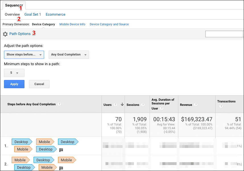This screenshot has height=171, width=244.
Task: Click the first Desktop step node in row 1
Action: (21, 142)
